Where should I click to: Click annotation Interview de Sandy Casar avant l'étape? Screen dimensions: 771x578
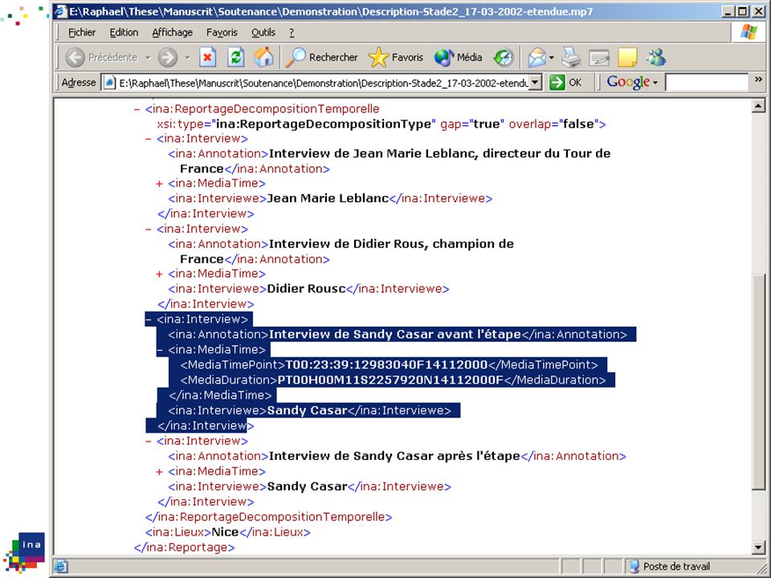(x=395, y=335)
